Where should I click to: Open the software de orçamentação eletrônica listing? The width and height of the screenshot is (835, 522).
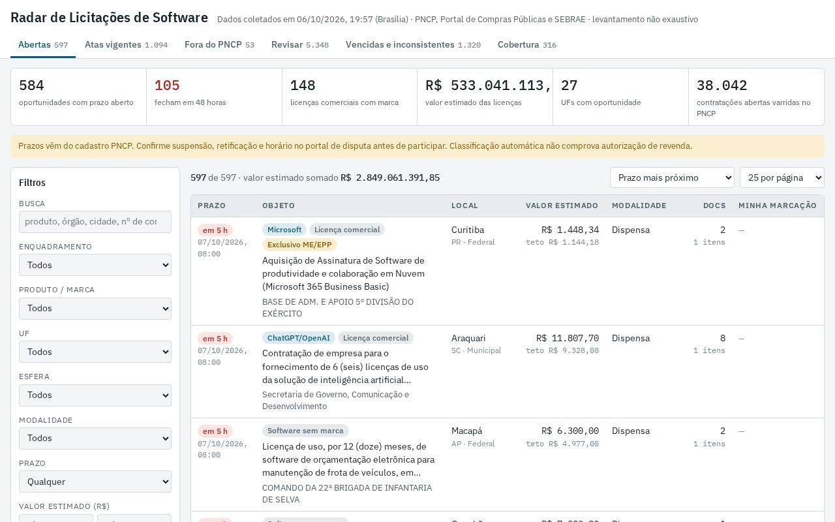tap(348, 459)
